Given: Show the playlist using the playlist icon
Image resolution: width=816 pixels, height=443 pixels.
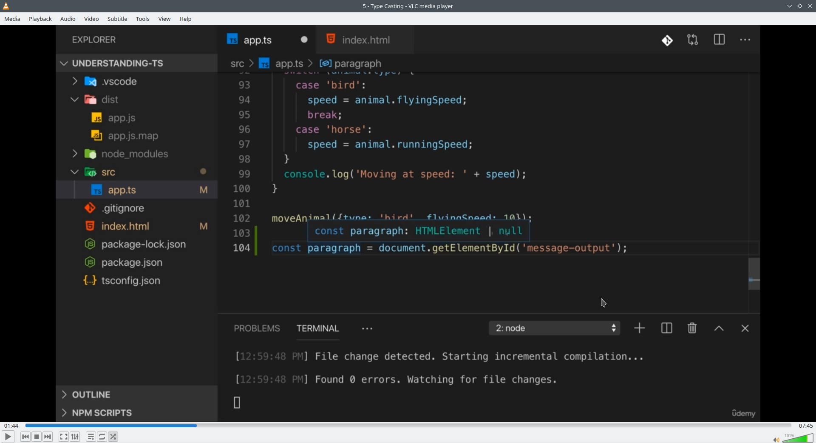Looking at the screenshot, I should click(91, 437).
